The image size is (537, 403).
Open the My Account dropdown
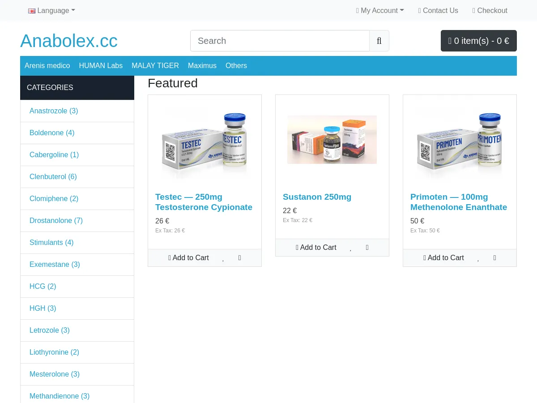(x=380, y=10)
